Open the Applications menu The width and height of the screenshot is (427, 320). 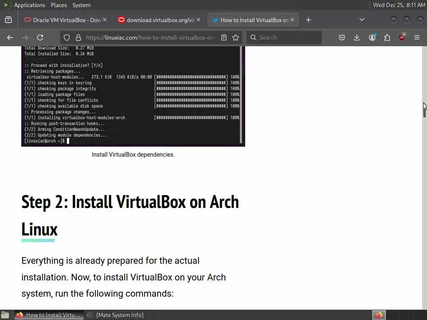(x=30, y=5)
